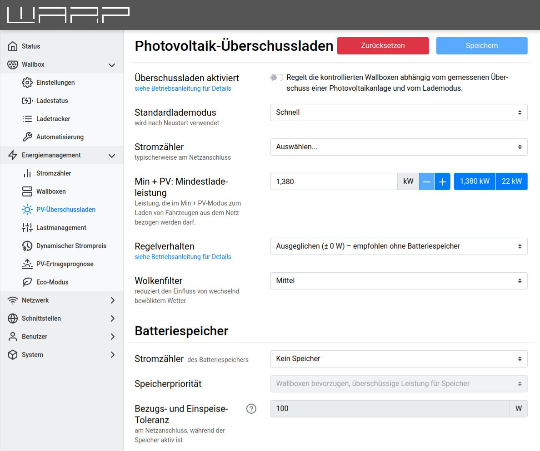The height and width of the screenshot is (451, 540).
Task: Set minimum power to 22 kW preset
Action: pos(511,181)
